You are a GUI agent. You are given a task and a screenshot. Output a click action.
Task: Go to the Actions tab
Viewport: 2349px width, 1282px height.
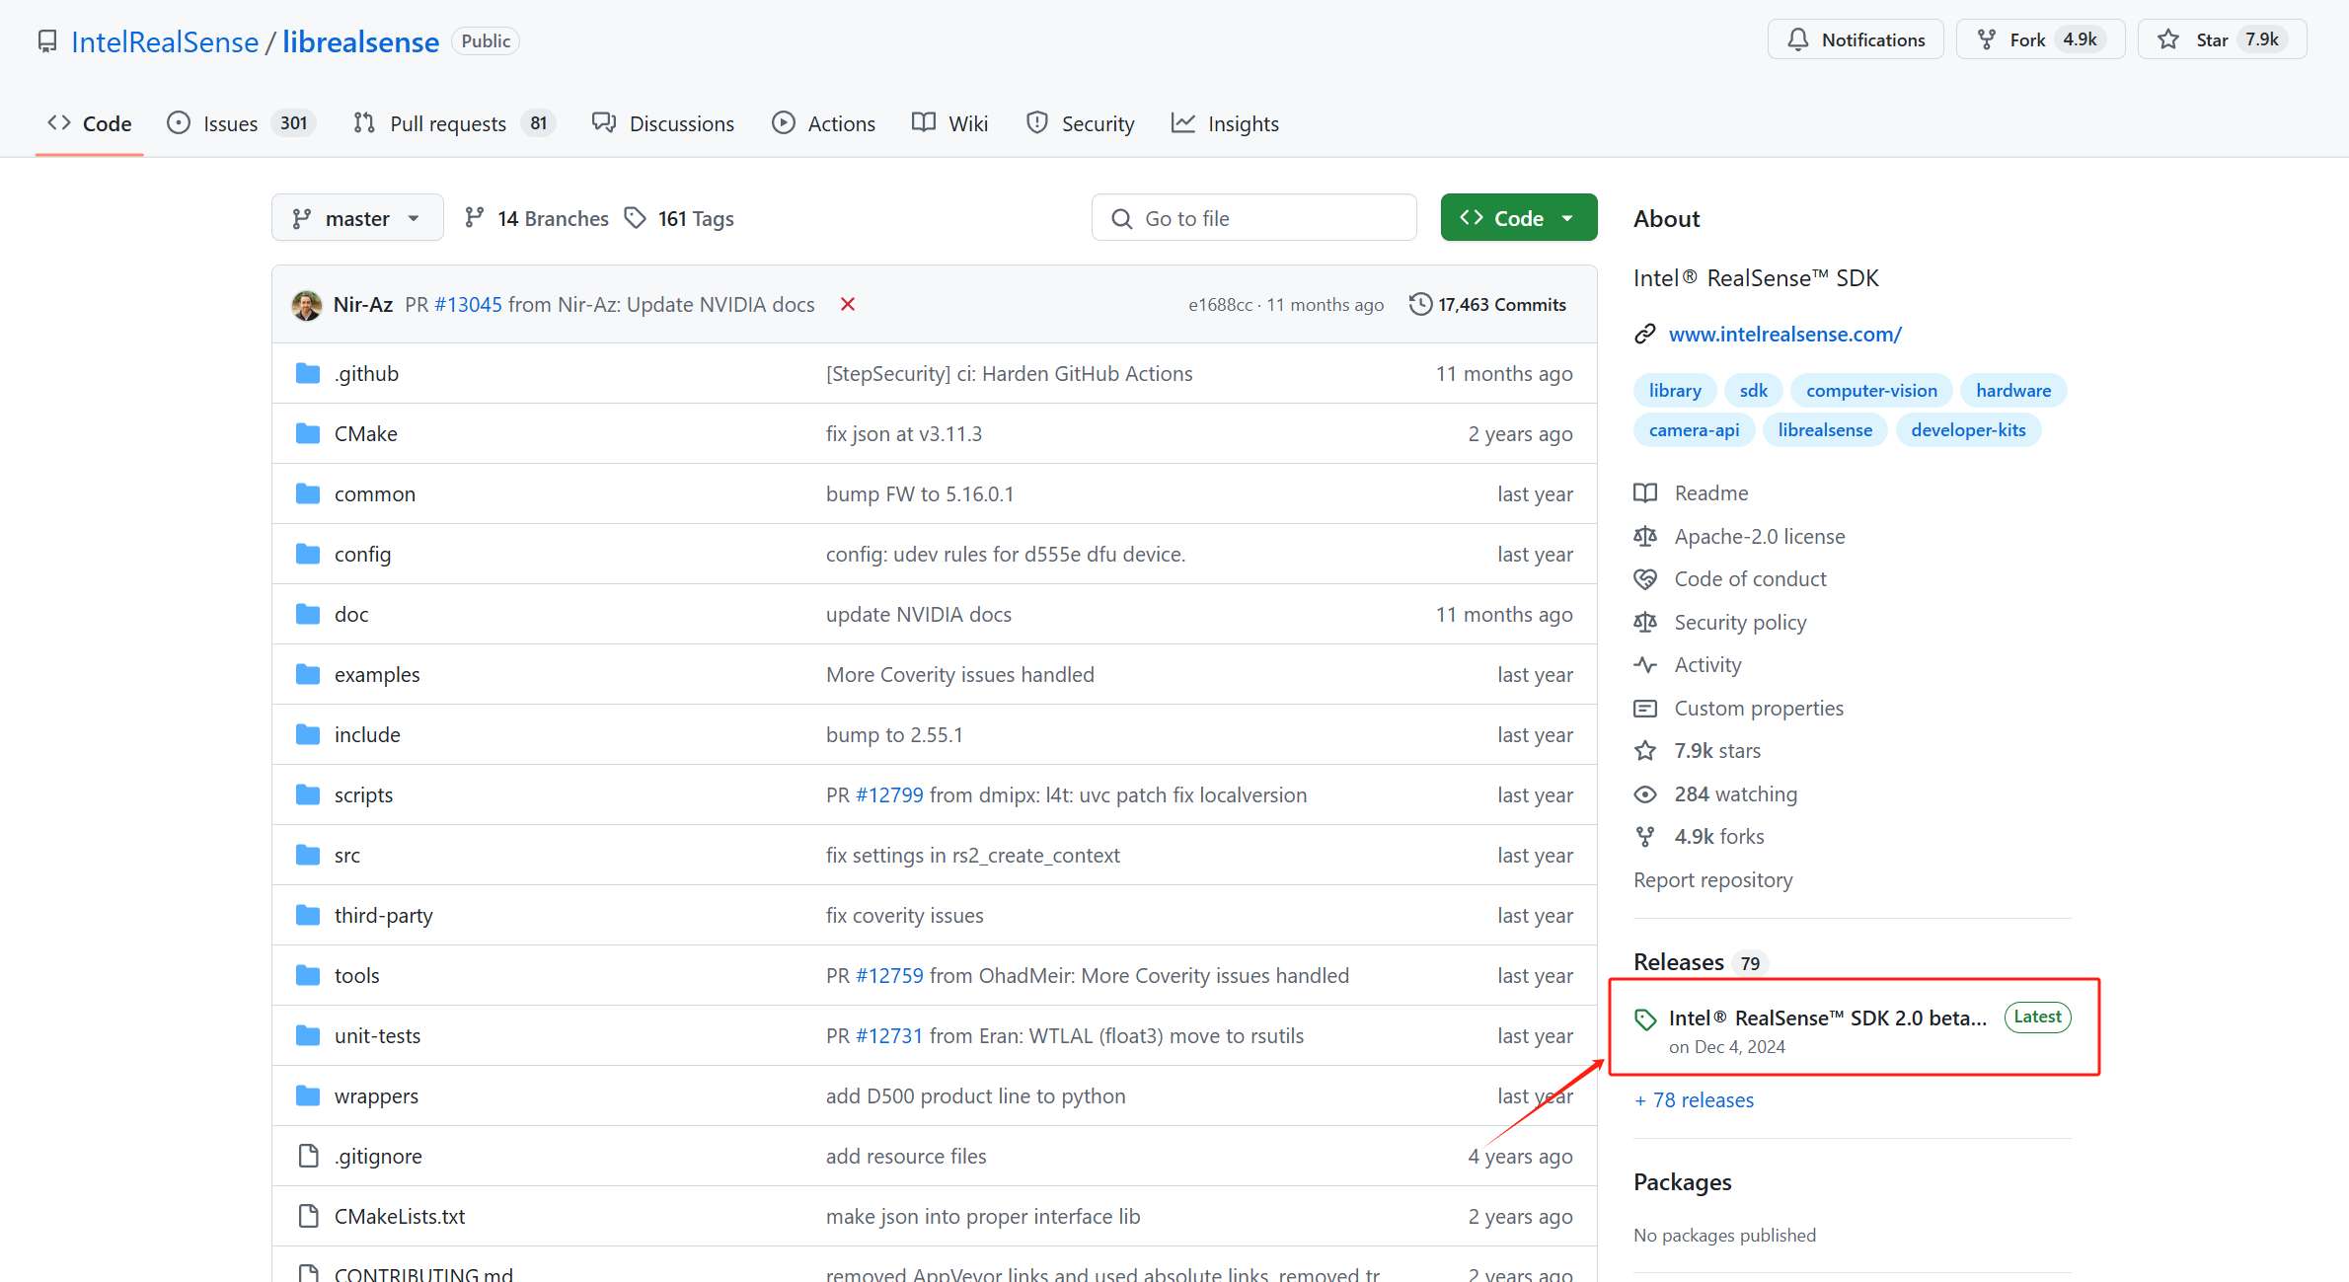coord(824,123)
